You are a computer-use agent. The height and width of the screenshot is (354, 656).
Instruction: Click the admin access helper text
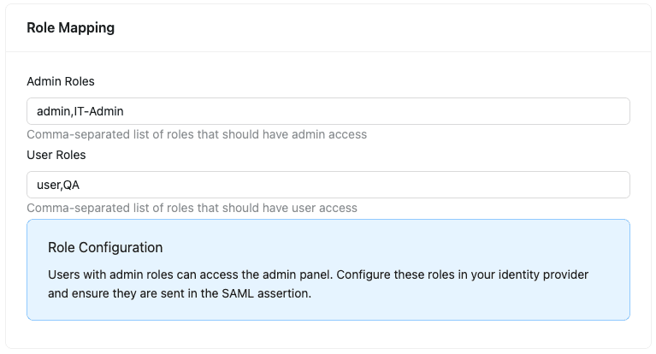coord(197,134)
